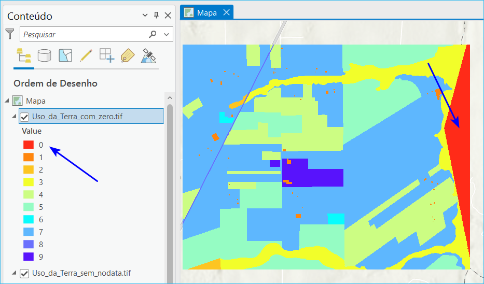The image size is (484, 284).
Task: Collapse Uso_da_Terra_sem_nodata.tif layer legend
Action: click(14, 273)
